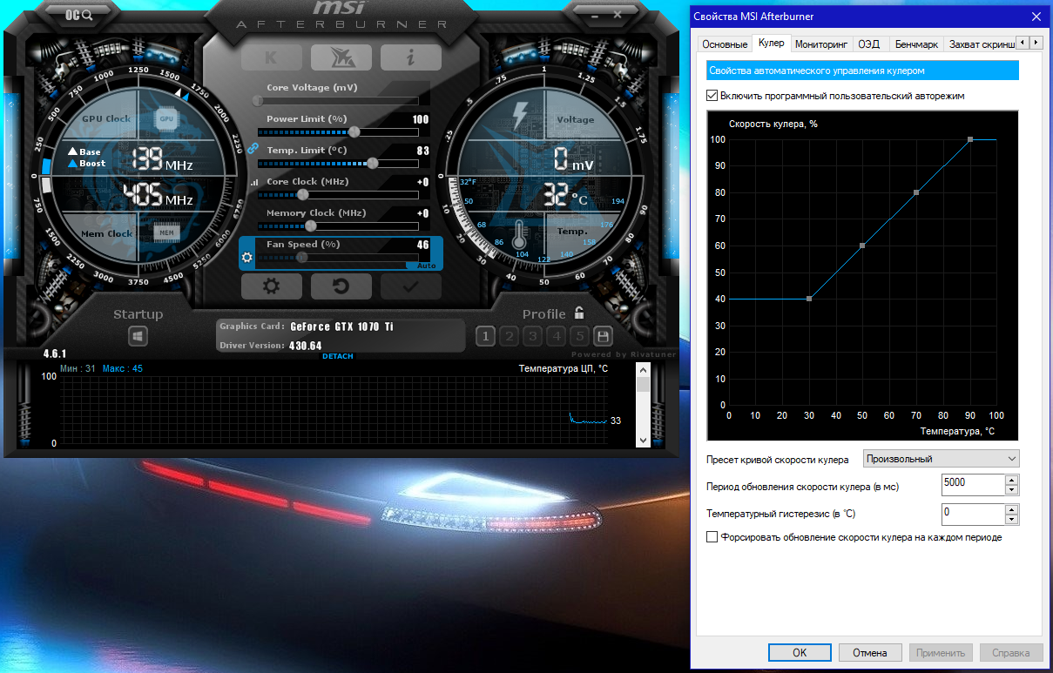Click the tab strip right-arrow scroll button
1053x673 pixels.
(1036, 42)
